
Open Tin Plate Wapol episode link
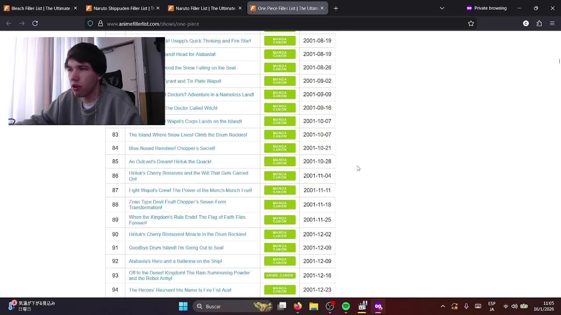193,81
